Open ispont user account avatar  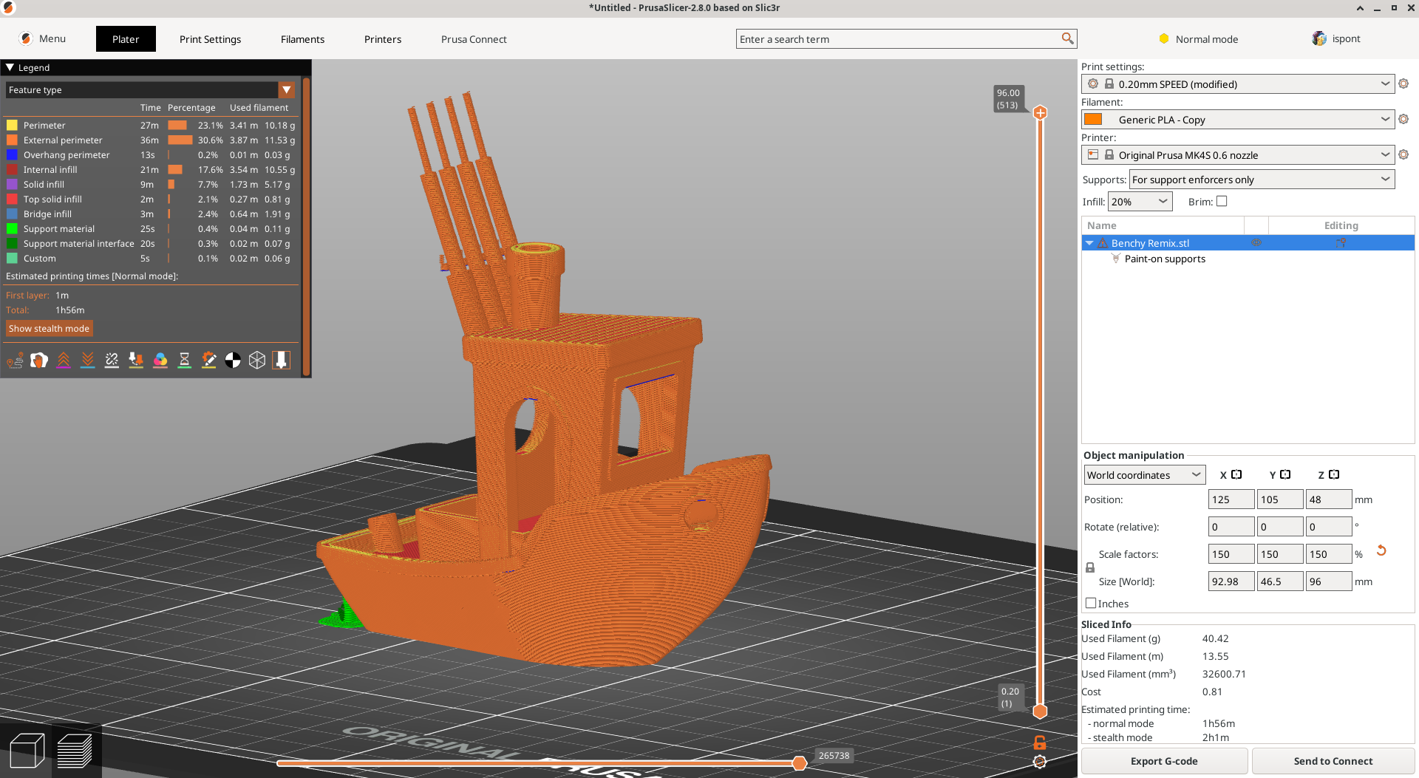(x=1319, y=38)
